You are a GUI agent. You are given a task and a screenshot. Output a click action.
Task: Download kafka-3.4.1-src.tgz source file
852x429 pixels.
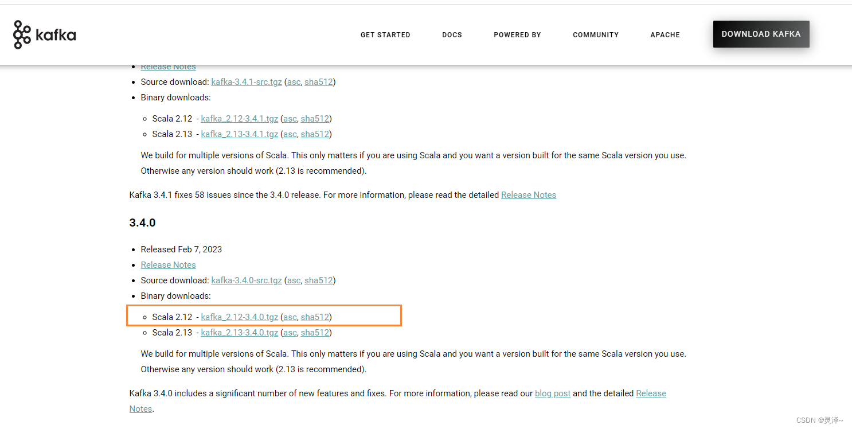click(247, 82)
